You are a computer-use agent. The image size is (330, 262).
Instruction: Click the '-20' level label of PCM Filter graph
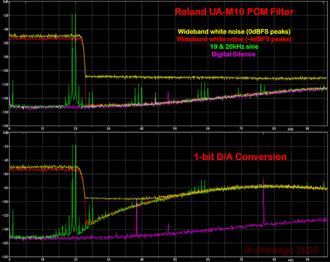pos(5,15)
